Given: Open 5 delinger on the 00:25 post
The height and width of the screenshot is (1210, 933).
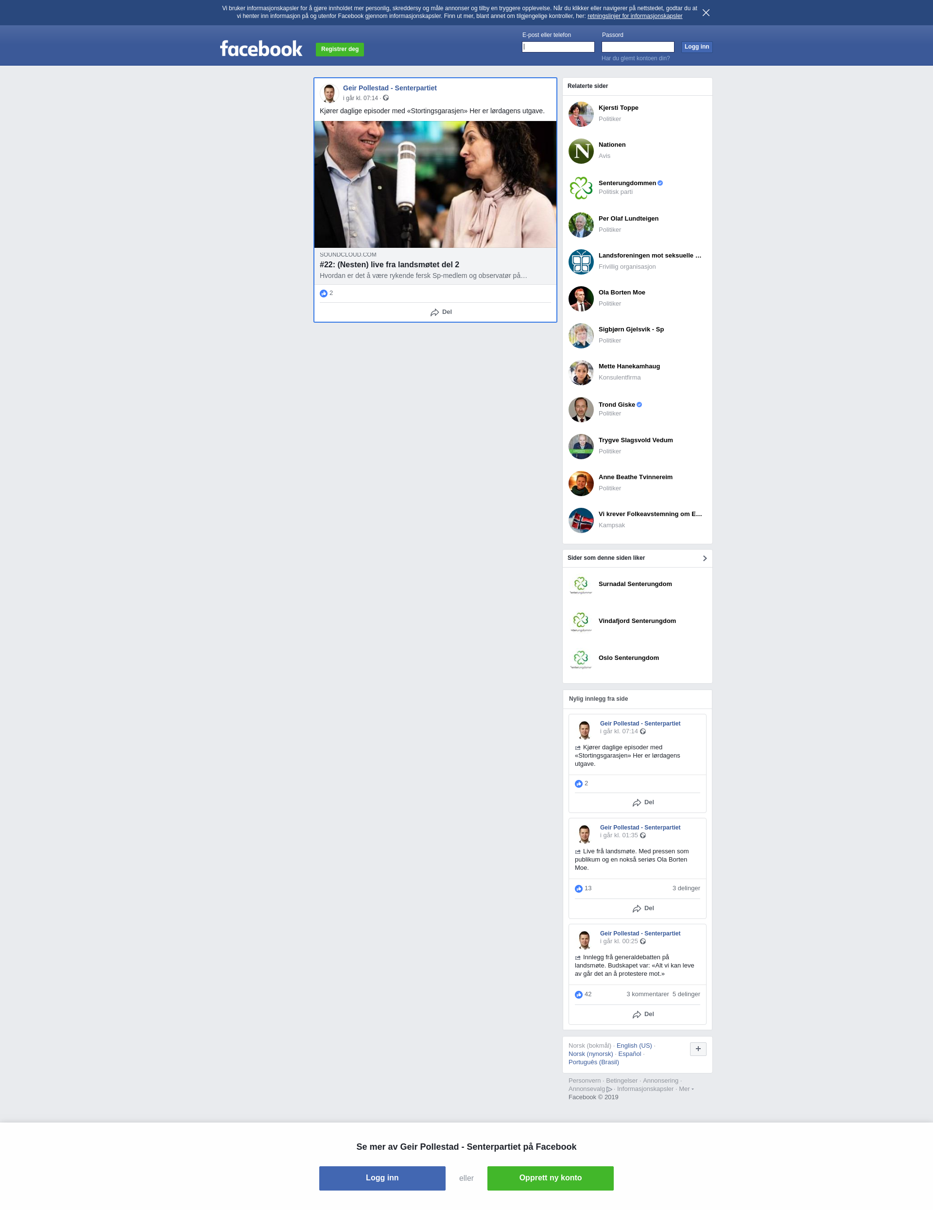Looking at the screenshot, I should tap(686, 994).
